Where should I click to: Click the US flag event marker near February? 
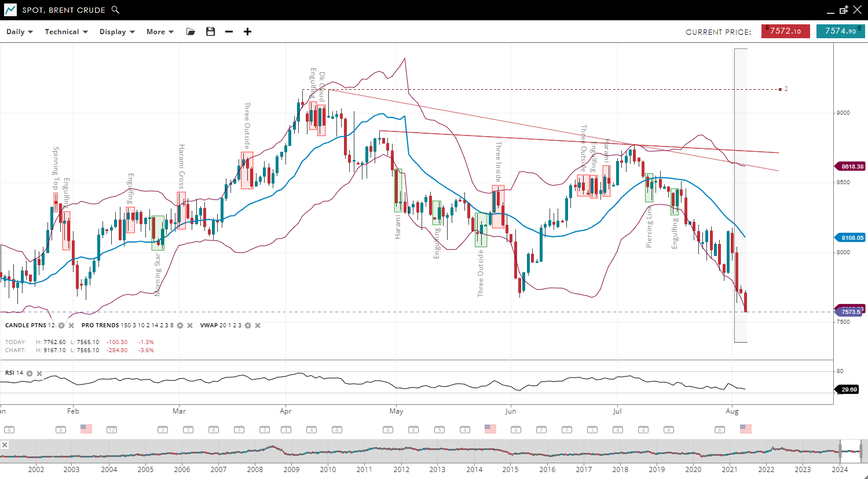pos(86,429)
